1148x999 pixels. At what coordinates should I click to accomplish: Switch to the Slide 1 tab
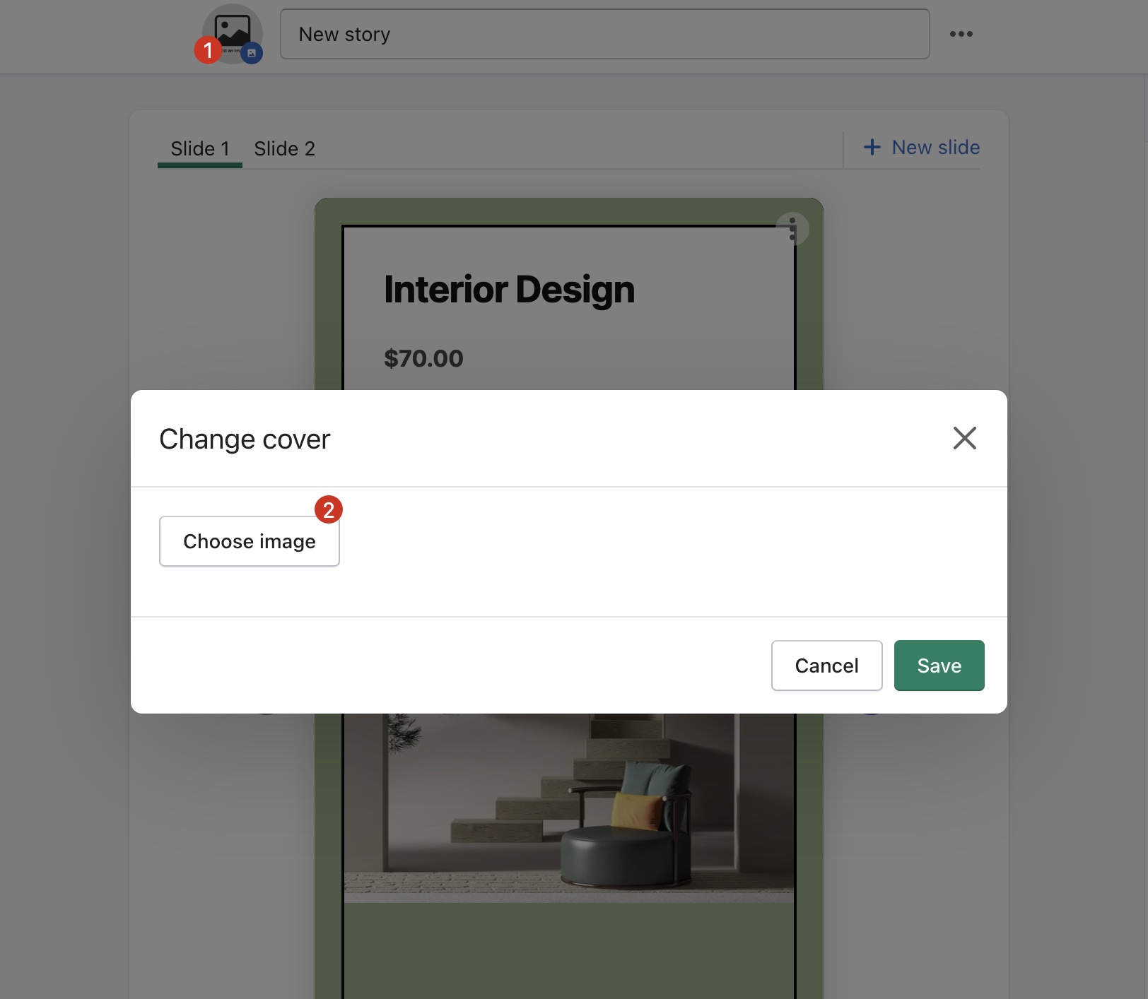[199, 149]
